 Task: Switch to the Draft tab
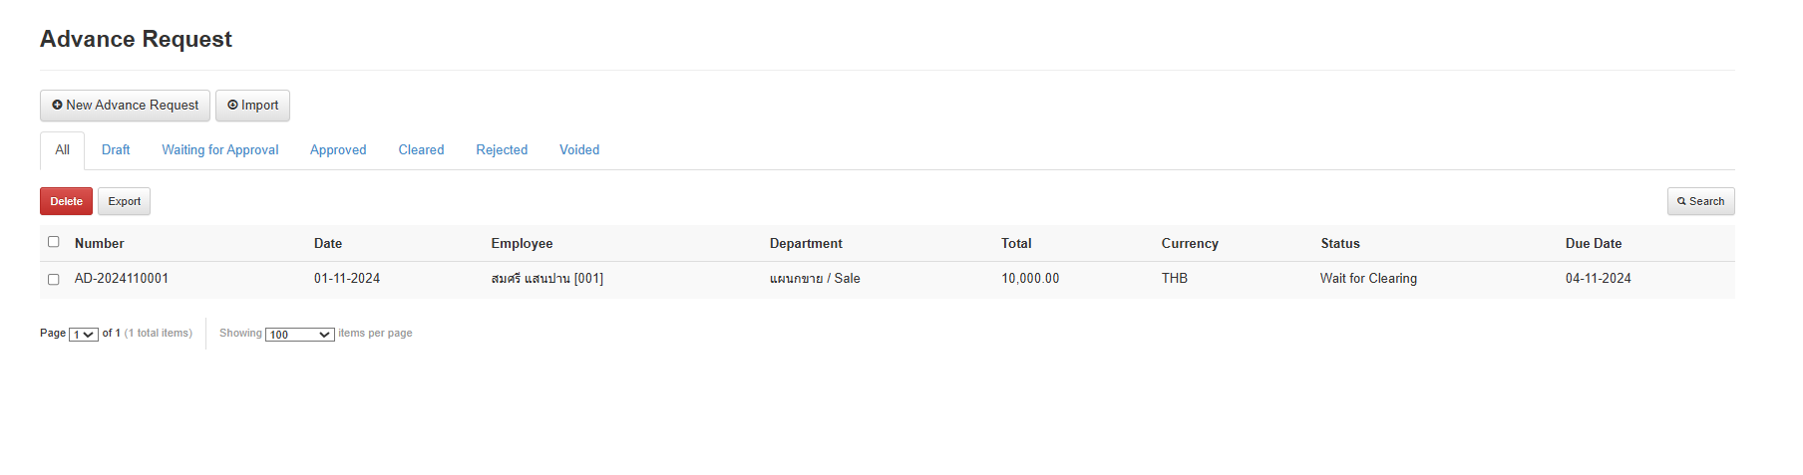116,150
